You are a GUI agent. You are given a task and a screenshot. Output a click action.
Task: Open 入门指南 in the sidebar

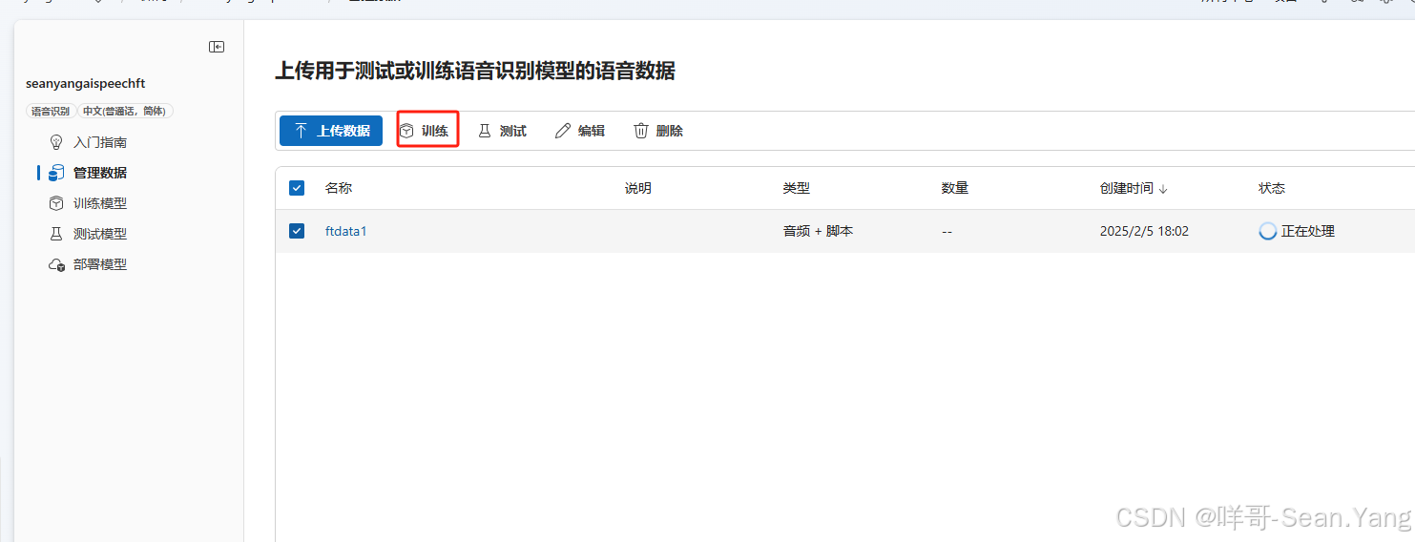coord(100,142)
